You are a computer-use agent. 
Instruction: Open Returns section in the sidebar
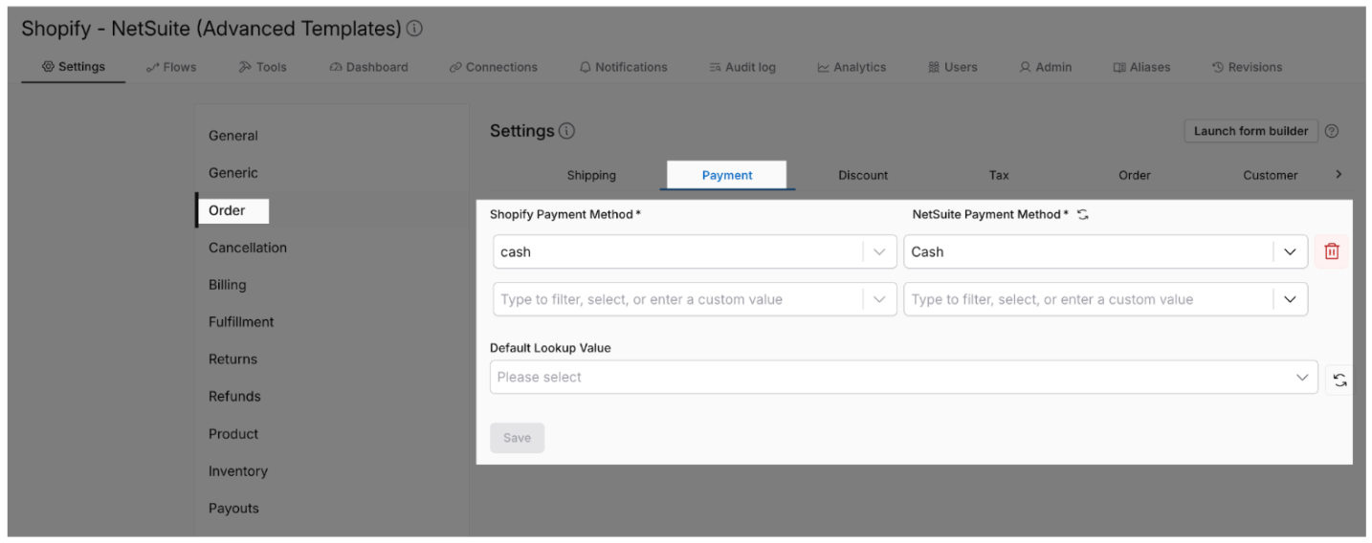pos(233,359)
